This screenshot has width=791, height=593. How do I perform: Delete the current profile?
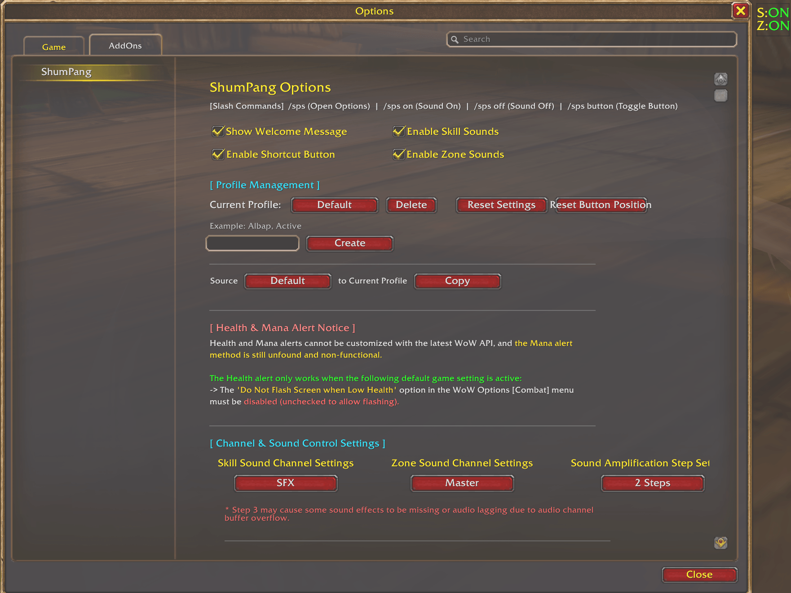point(411,205)
